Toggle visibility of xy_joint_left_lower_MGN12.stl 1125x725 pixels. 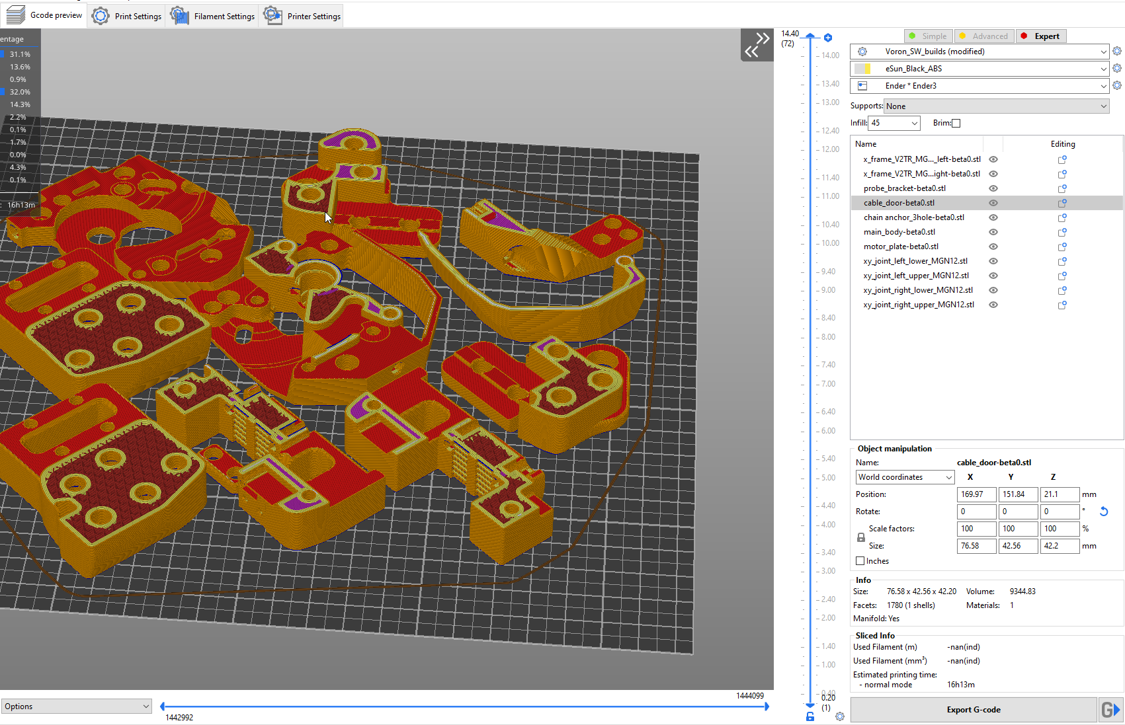click(993, 261)
